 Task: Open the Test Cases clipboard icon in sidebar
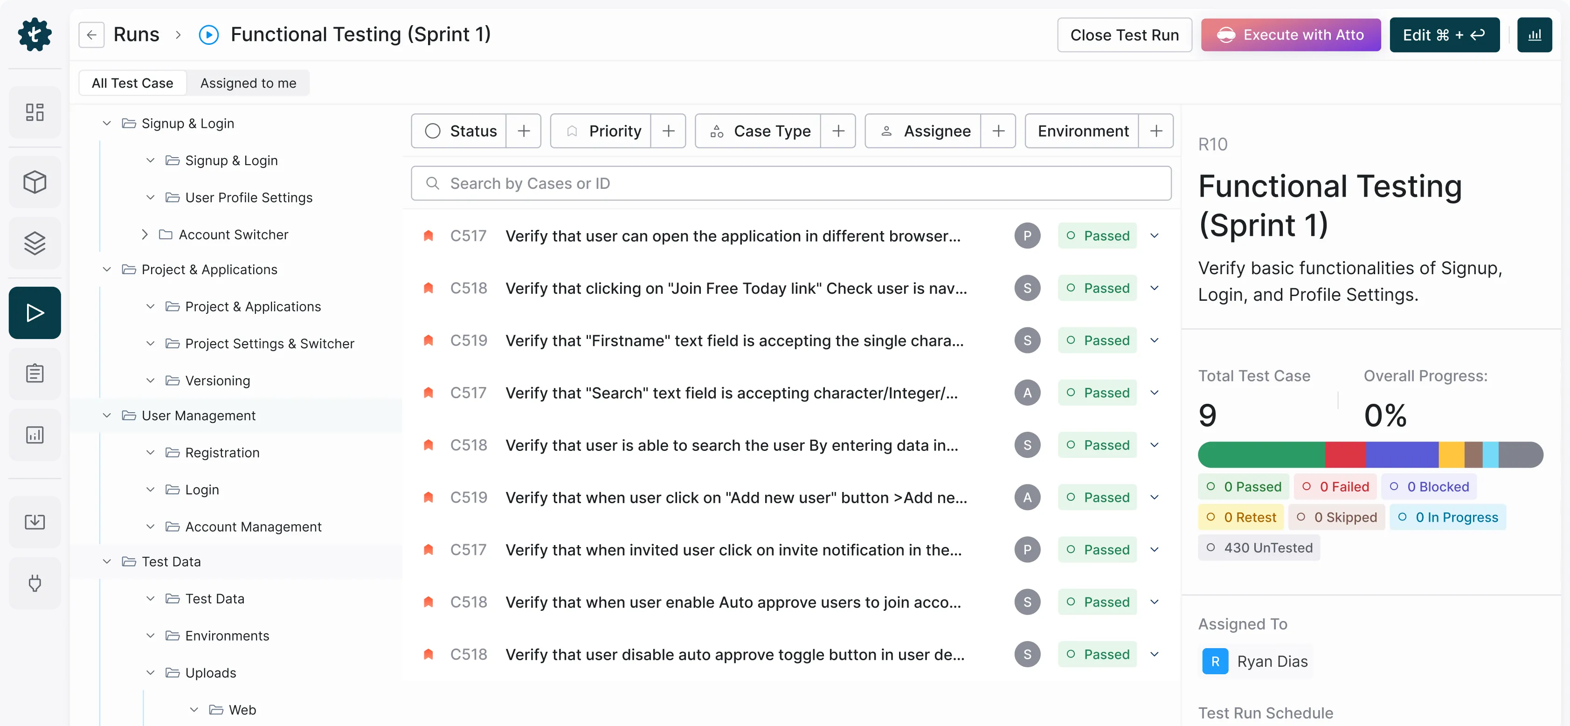click(x=34, y=373)
